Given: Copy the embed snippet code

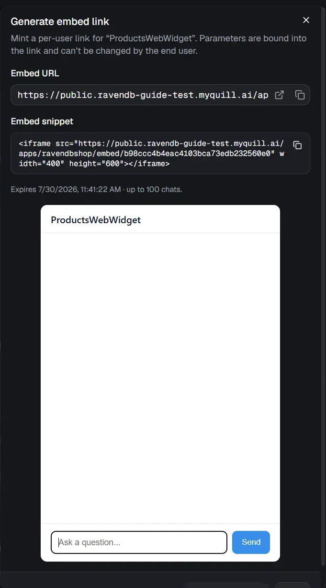Looking at the screenshot, I should pyautogui.click(x=297, y=145).
